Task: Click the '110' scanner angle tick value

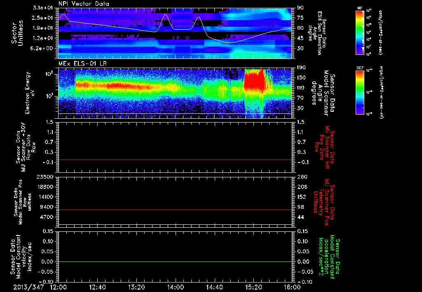Action: pos(302,88)
